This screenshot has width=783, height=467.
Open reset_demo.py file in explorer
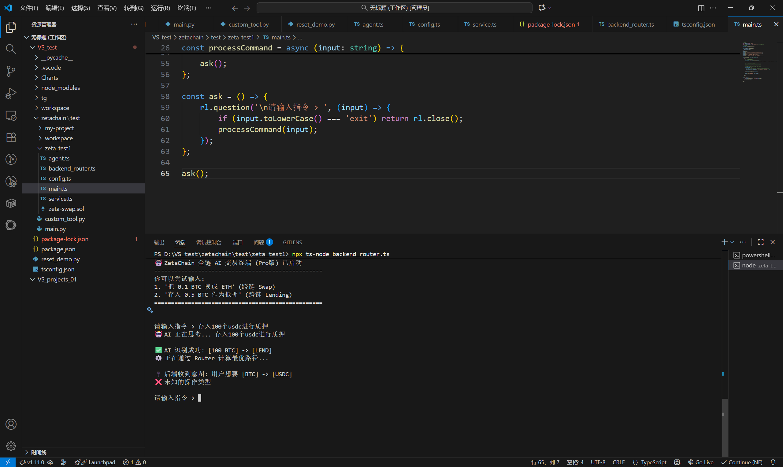click(83, 259)
